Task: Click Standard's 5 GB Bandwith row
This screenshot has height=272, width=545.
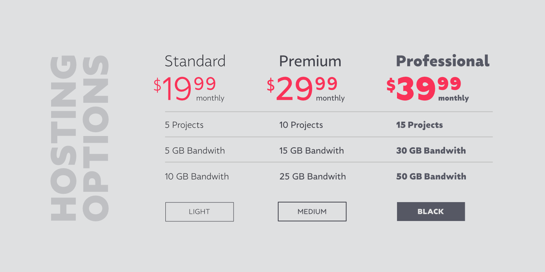Action: 195,151
